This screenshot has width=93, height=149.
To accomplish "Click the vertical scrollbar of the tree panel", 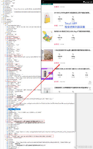I will click(75, 112).
